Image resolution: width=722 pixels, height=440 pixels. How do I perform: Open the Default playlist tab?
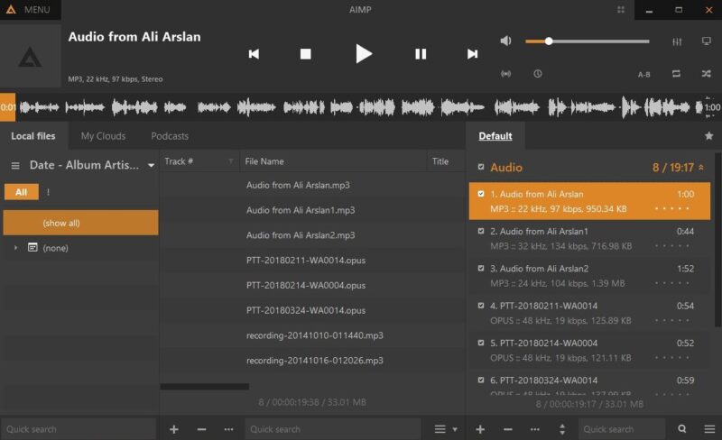point(495,136)
